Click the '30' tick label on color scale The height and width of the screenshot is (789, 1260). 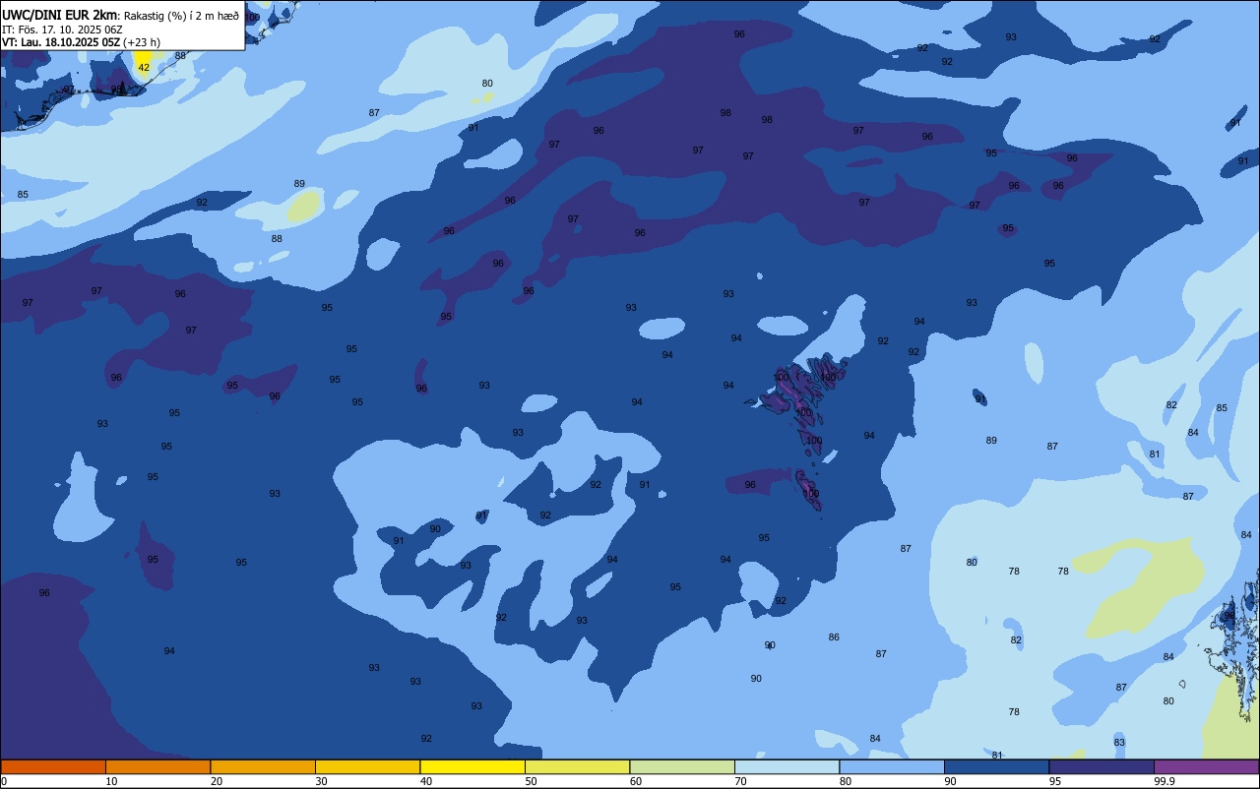[321, 781]
